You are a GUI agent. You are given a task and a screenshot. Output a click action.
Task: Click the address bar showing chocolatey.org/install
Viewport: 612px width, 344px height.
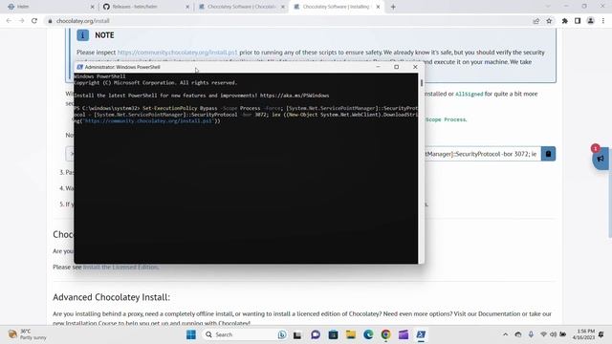289,21
